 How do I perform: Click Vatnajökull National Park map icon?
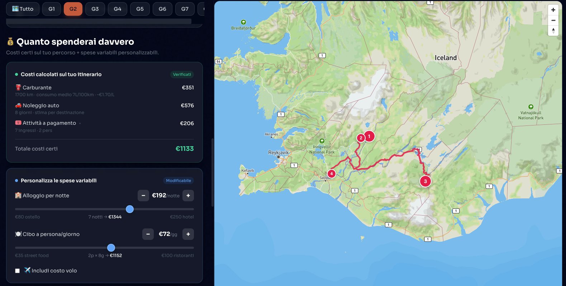pos(531,107)
